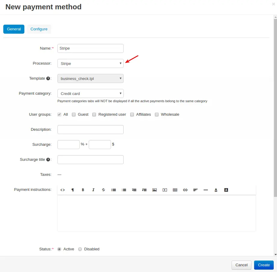Screen dimensions: 277x272
Task: Open the Processor dropdown
Action: 90,63
